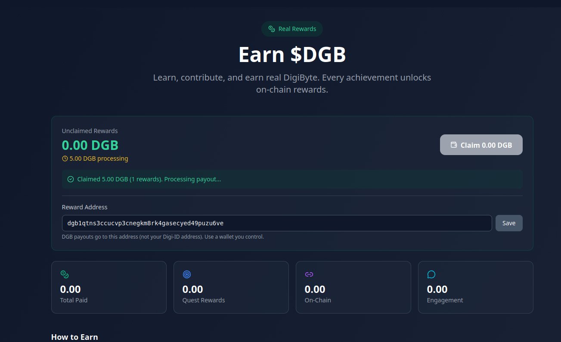
Task: Click the coins icon in Real Rewards badge
Action: [x=271, y=29]
